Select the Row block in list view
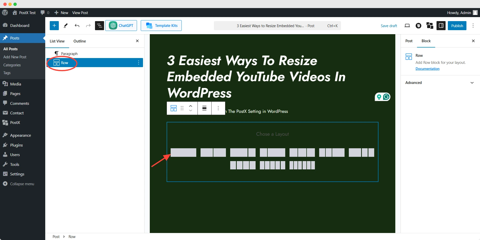 (94, 63)
